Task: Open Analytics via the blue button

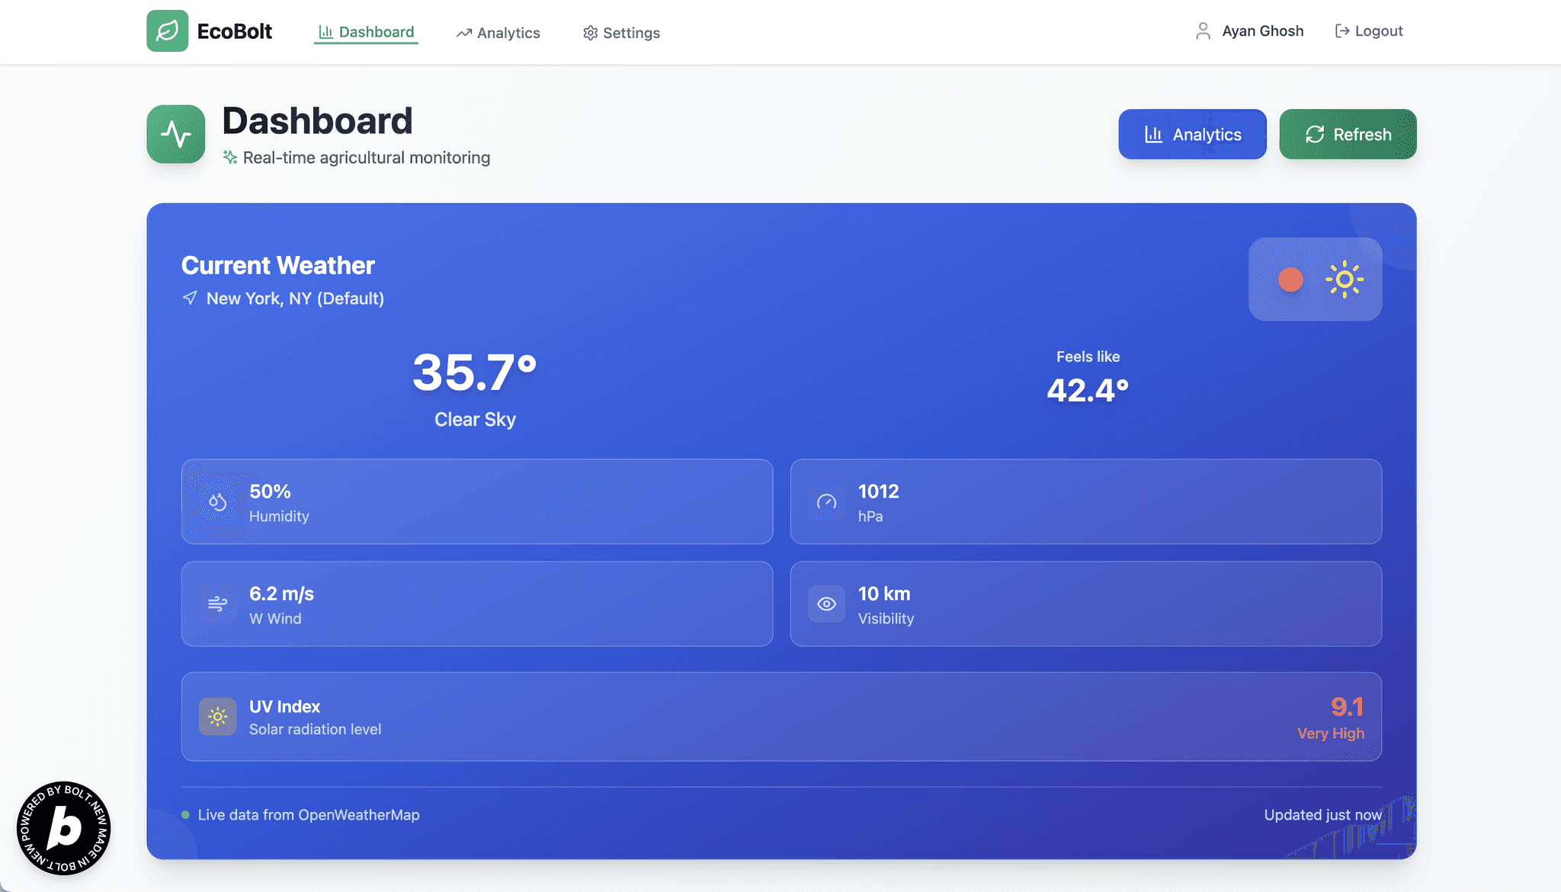Action: pyautogui.click(x=1191, y=134)
